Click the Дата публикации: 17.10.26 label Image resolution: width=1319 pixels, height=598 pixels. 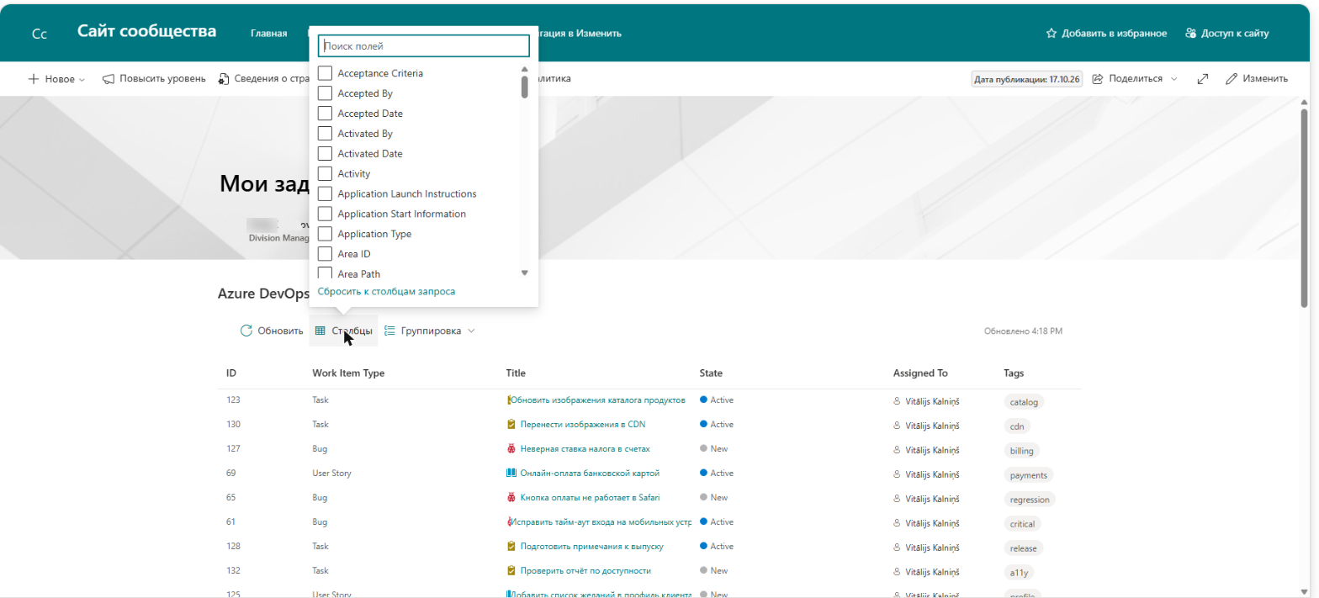1026,79
